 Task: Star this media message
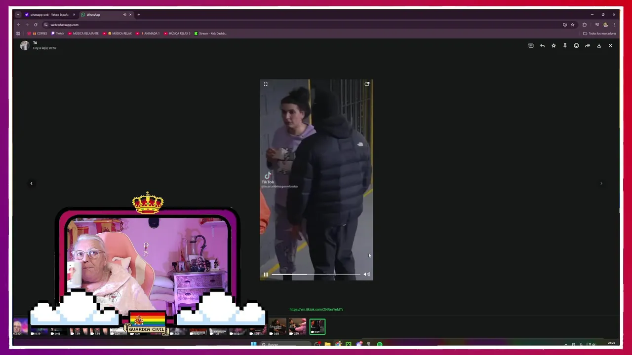click(553, 46)
